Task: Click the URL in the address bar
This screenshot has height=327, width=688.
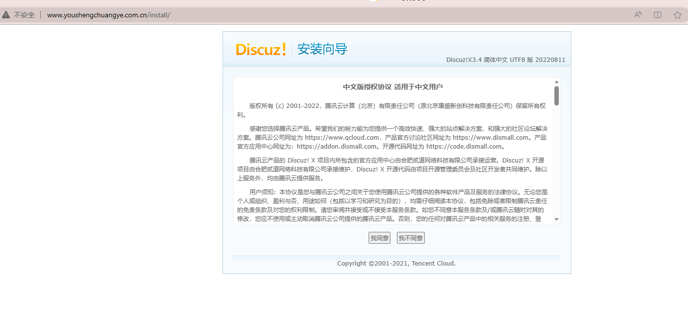Action: coord(108,15)
